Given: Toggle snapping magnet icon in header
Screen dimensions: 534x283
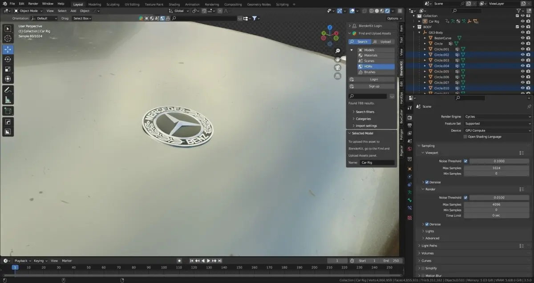Looking at the screenshot, I should [x=204, y=11].
